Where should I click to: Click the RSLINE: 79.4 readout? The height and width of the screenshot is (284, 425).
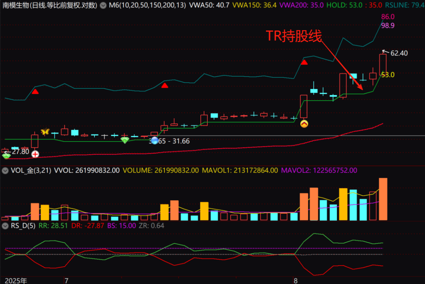(405, 5)
